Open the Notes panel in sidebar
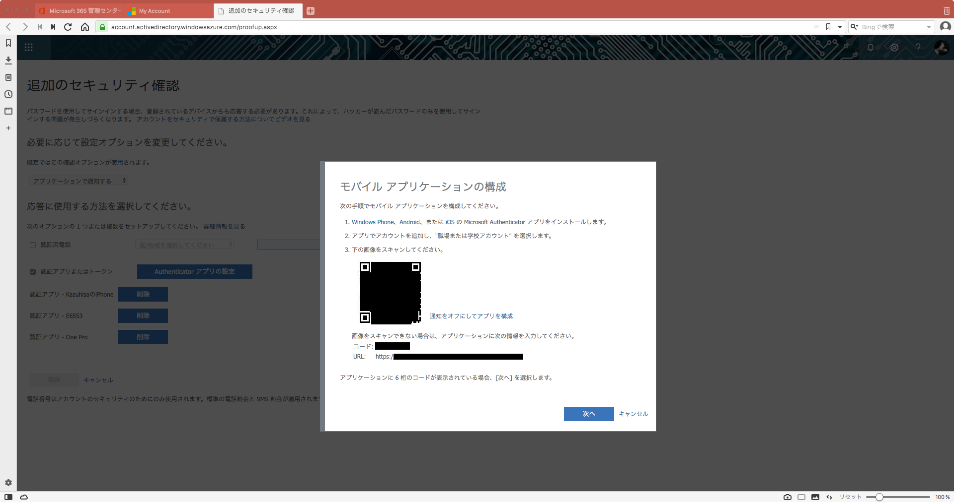Screen dimensions: 954x502 8,77
